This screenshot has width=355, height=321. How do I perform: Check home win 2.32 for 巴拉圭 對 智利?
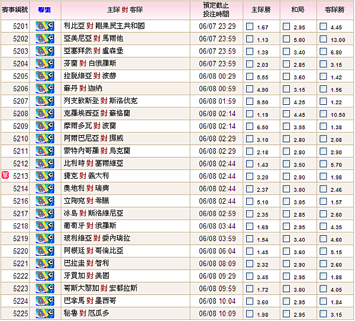(x=250, y=264)
